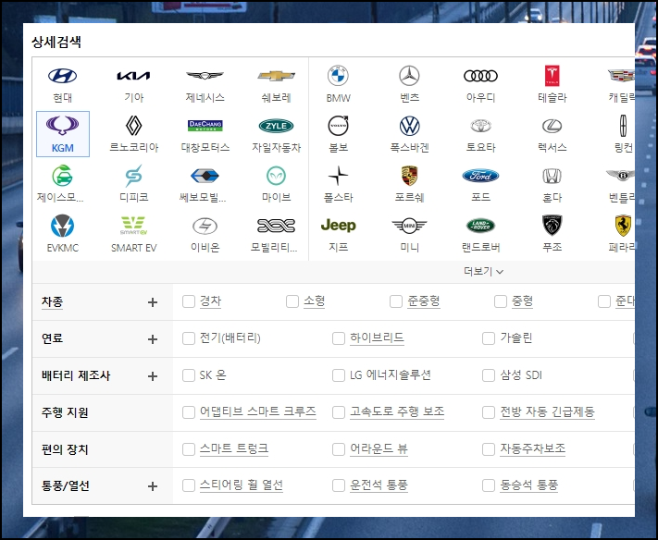Click the 하이브리드 underlined label
Viewport: 658px width, 540px height.
pyautogui.click(x=377, y=337)
